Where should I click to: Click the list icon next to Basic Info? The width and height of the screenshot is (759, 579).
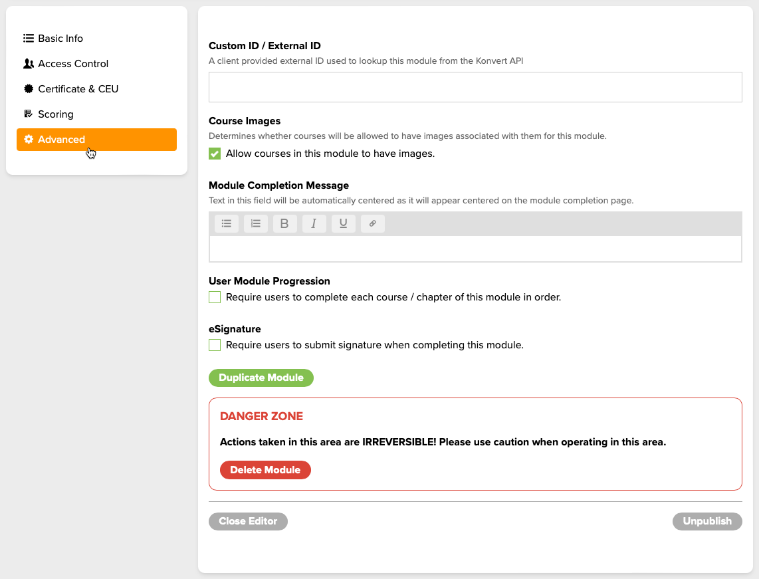tap(28, 38)
